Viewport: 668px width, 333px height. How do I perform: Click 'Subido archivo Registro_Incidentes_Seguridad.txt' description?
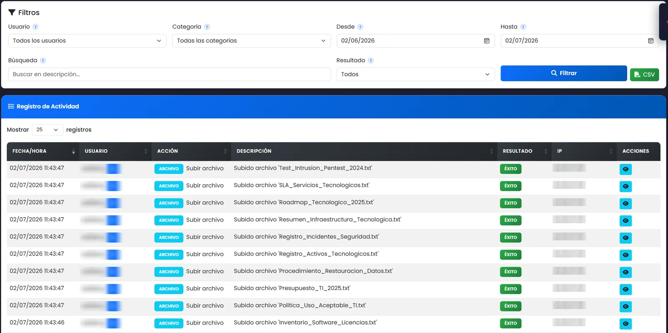click(306, 237)
